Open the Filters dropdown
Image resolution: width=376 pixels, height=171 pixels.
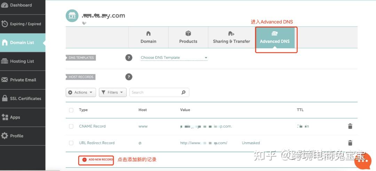112,92
